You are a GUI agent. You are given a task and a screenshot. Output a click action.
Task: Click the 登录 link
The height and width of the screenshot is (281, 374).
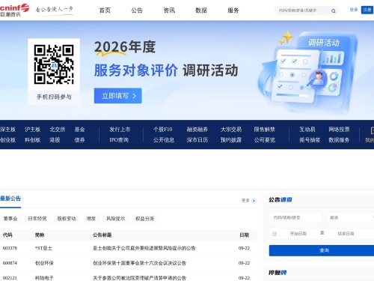(354, 10)
